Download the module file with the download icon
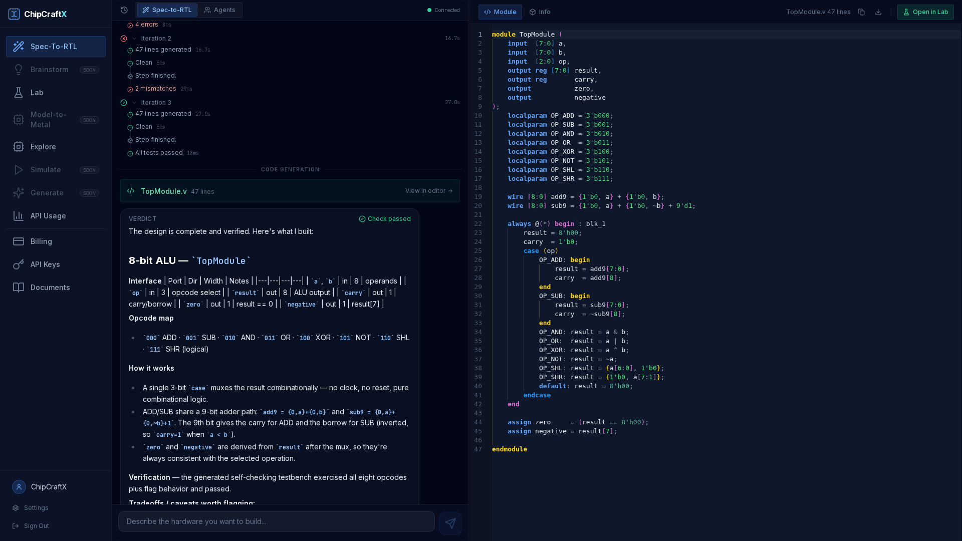 (878, 12)
